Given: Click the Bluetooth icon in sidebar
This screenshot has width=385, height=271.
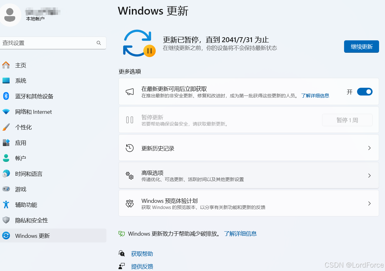Looking at the screenshot, I should point(6,96).
